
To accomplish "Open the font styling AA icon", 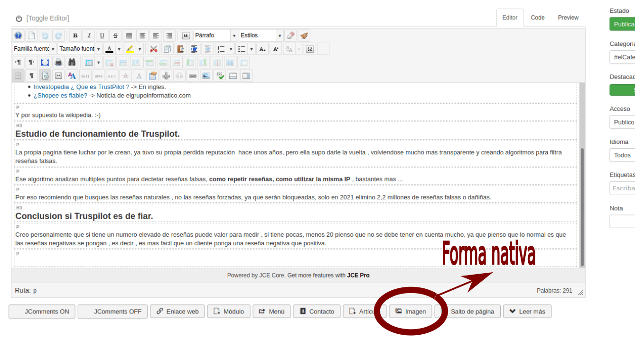I will 72,75.
